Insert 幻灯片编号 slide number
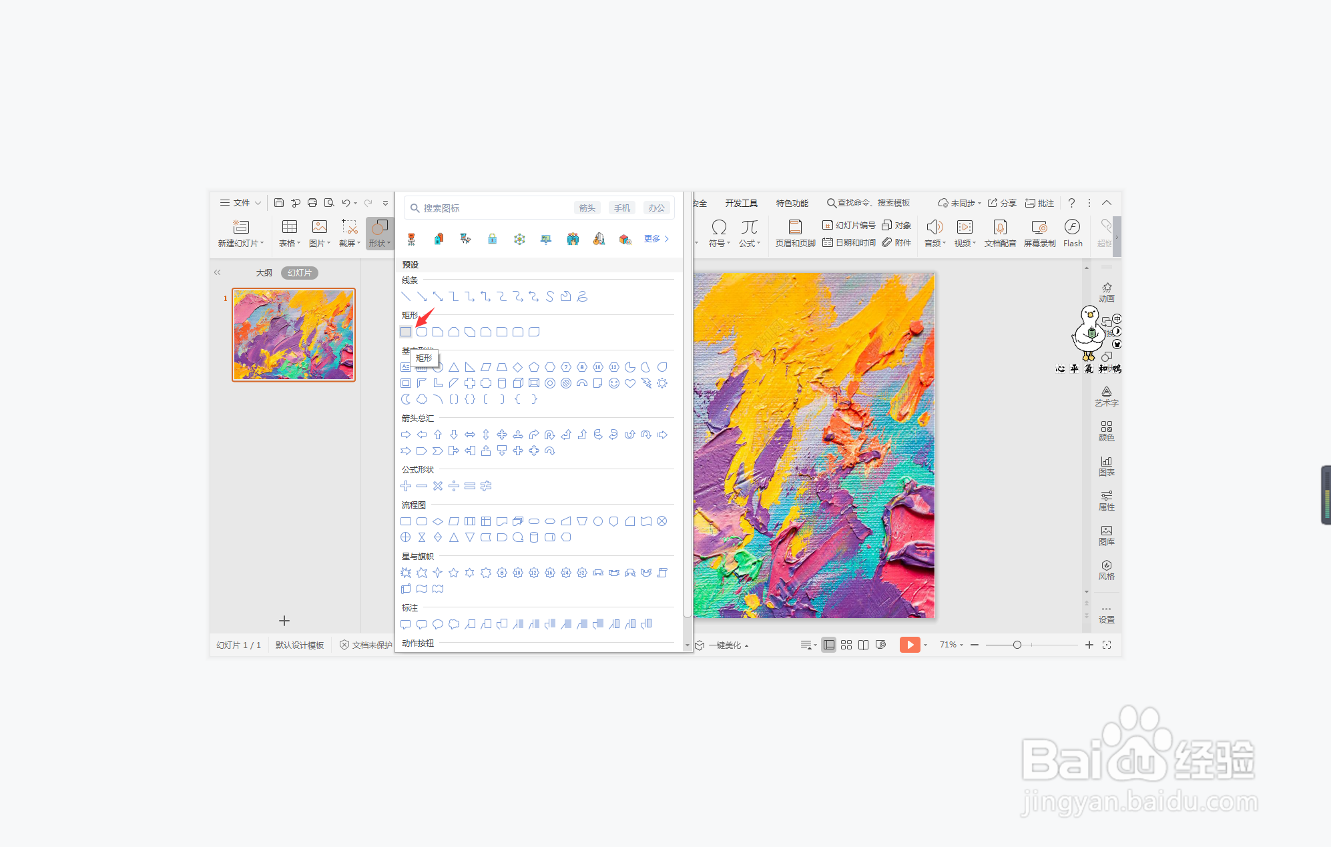This screenshot has width=1331, height=847. click(x=848, y=225)
